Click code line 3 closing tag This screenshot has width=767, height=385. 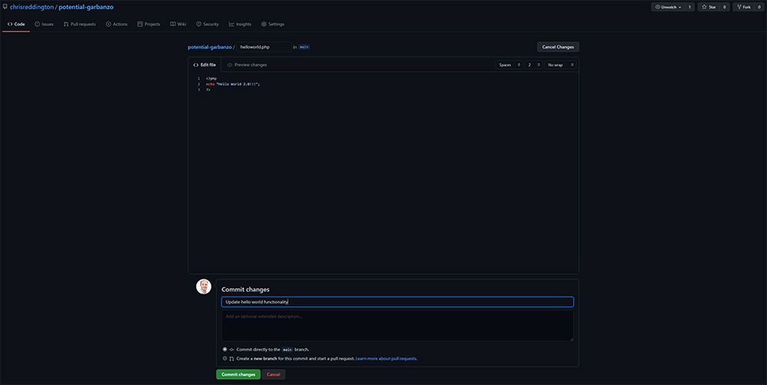pyautogui.click(x=208, y=90)
